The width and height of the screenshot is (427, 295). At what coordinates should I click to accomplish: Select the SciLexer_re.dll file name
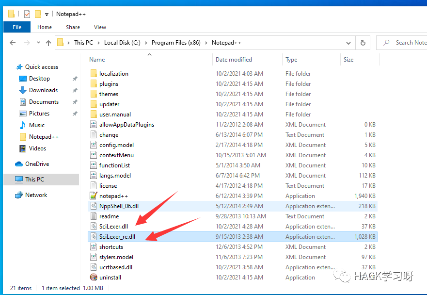pos(117,237)
